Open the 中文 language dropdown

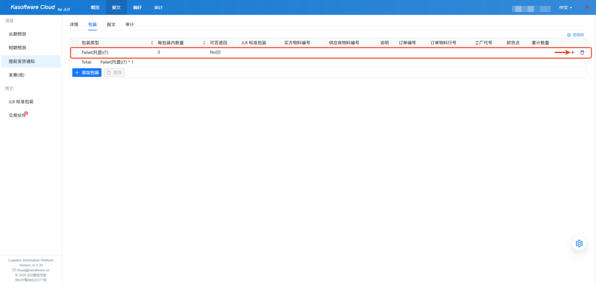coord(565,8)
